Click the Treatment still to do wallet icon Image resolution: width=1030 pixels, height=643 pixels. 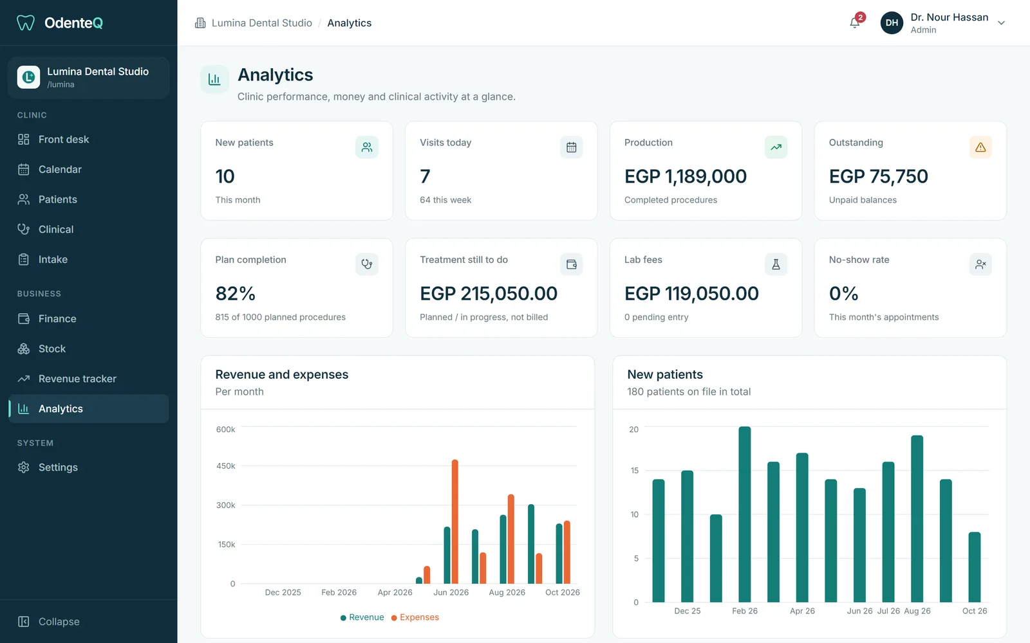coord(571,264)
